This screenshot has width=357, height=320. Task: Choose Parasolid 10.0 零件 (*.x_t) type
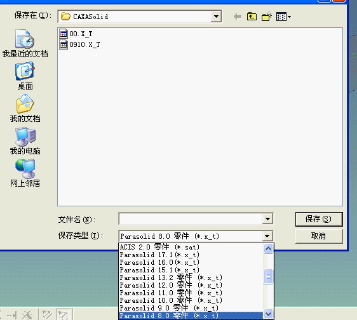[191, 300]
